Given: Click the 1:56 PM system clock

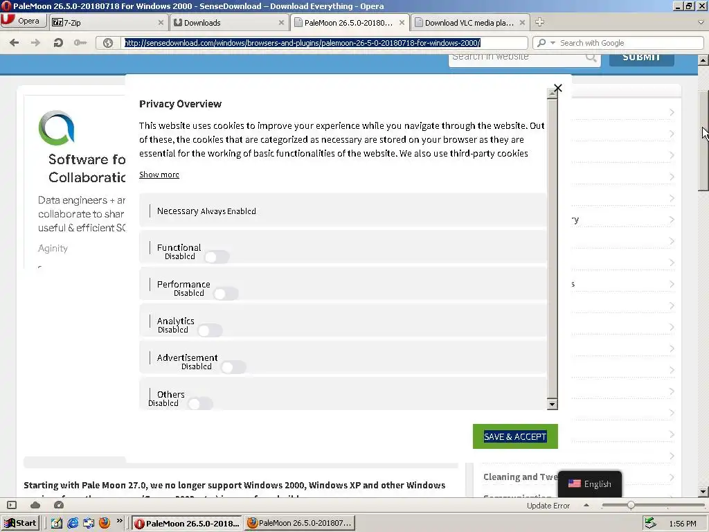Looking at the screenshot, I should point(682,524).
